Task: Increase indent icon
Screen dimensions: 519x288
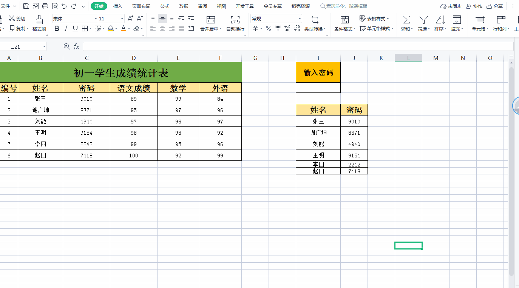Action: (x=191, y=18)
